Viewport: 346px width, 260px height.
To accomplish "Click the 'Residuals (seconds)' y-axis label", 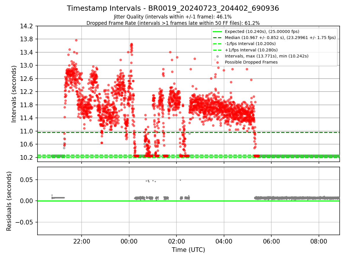I will tap(9, 201).
